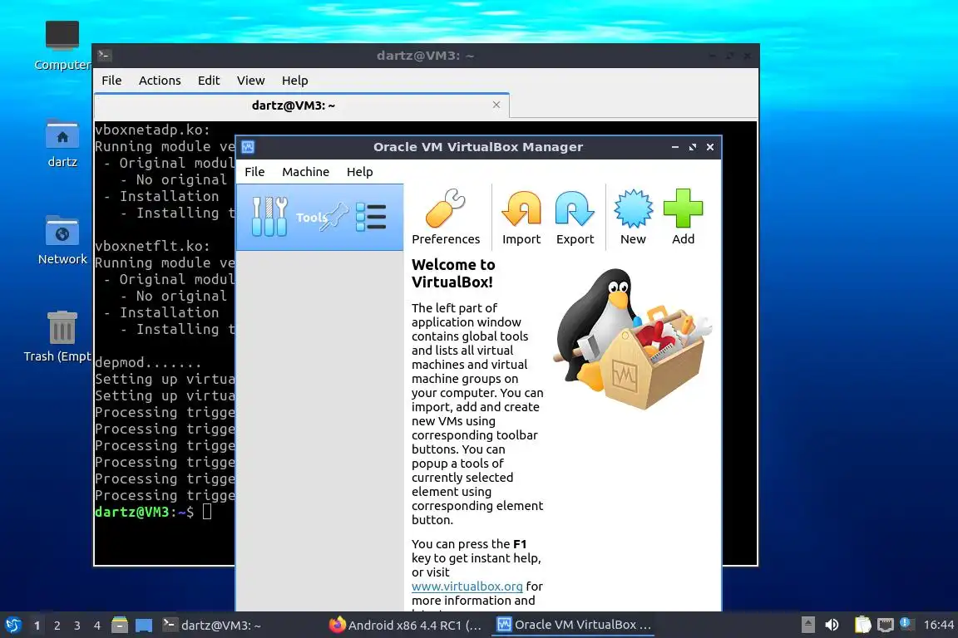This screenshot has height=638, width=958.
Task: Click the terminal window's icon in its title bar
Action: coord(104,56)
